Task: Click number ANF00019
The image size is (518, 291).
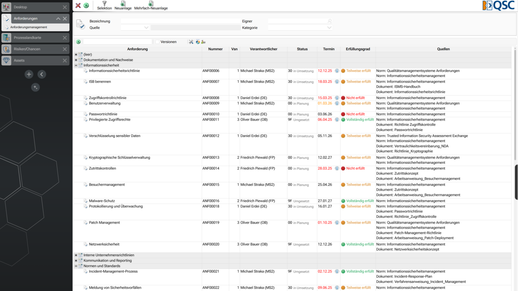Action: coord(211,223)
